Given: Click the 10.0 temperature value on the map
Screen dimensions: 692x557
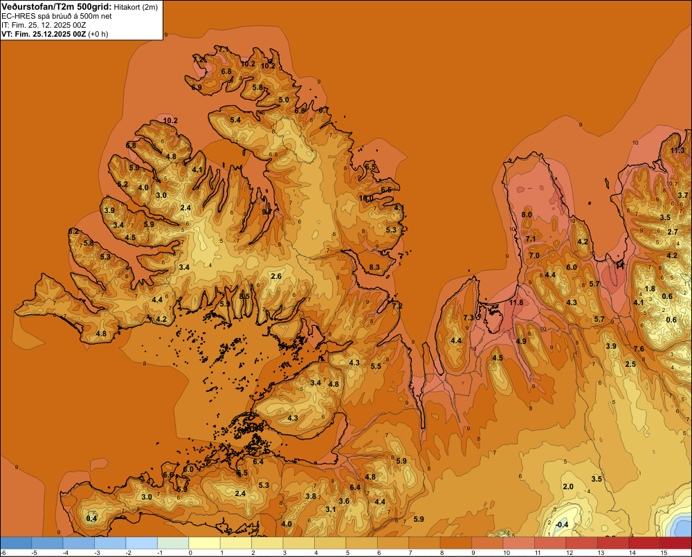Looking at the screenshot, I should [366, 198].
